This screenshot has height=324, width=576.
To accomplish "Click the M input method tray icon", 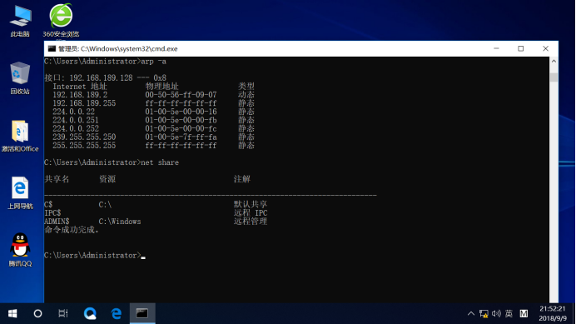I will [524, 314].
